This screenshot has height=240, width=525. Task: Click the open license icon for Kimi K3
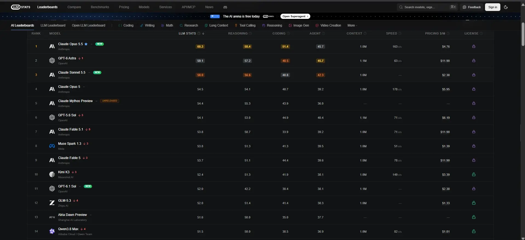click(474, 175)
